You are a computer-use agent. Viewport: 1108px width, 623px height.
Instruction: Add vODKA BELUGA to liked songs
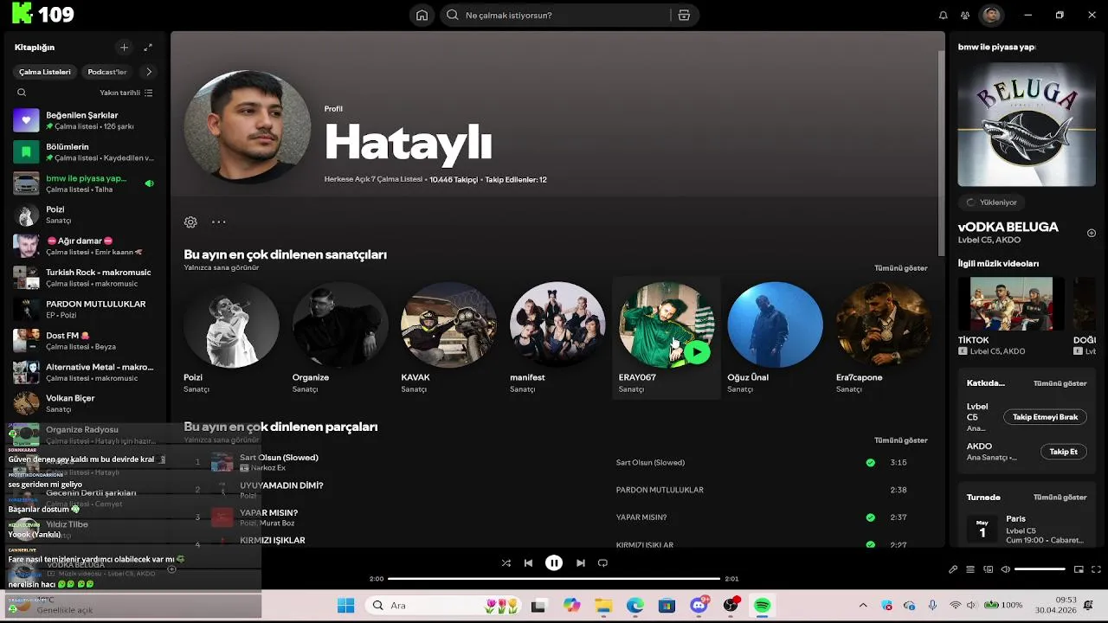pyautogui.click(x=1092, y=233)
